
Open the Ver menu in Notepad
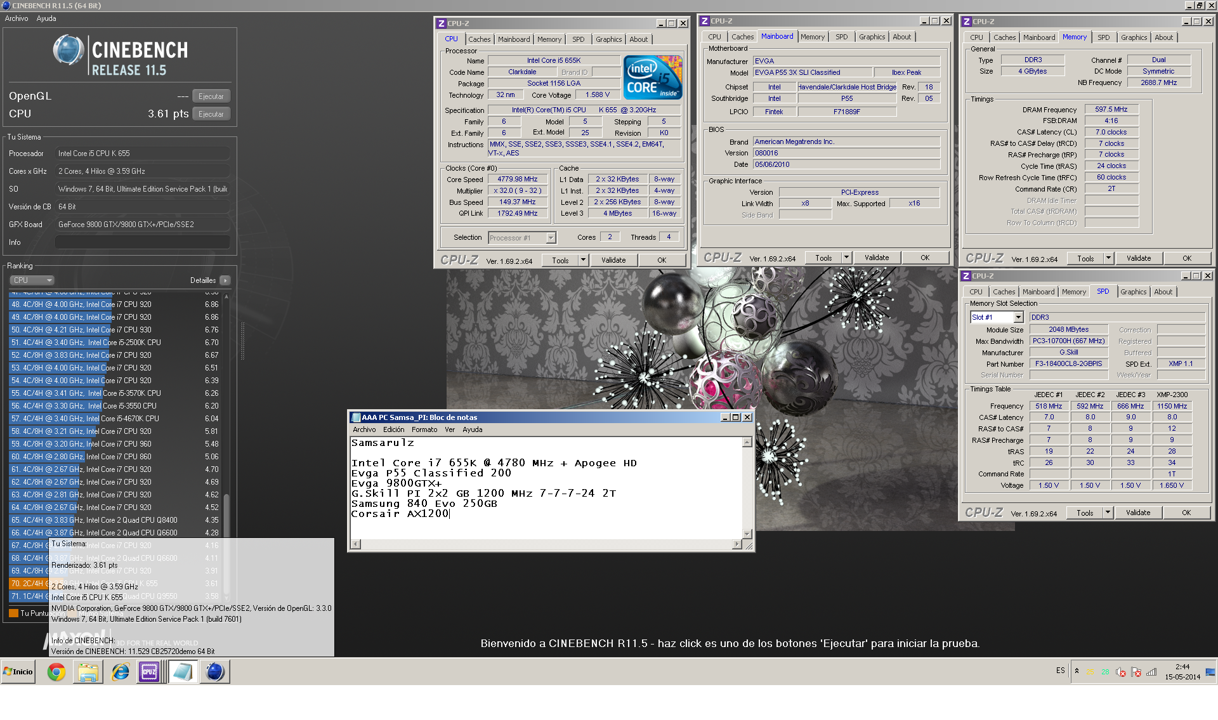tap(450, 429)
